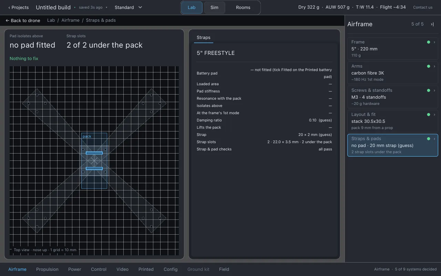Screen dimensions: 441x276
Task: Open the Printed system tab
Action: 146,269
